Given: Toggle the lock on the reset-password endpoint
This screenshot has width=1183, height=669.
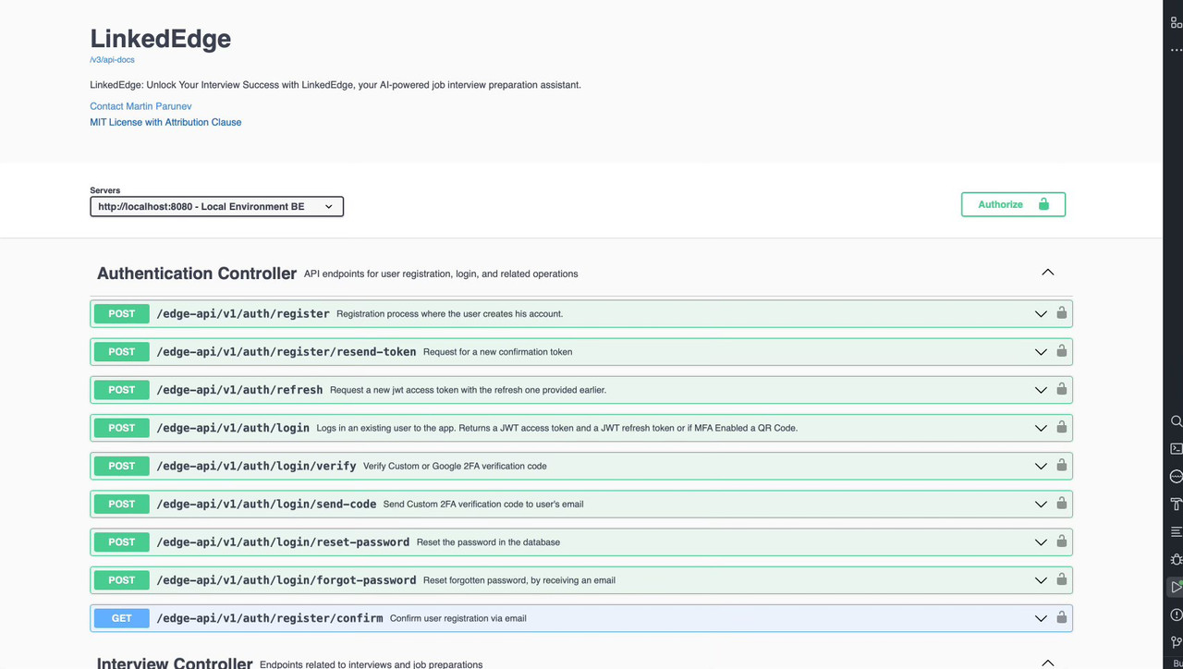Looking at the screenshot, I should (1061, 541).
